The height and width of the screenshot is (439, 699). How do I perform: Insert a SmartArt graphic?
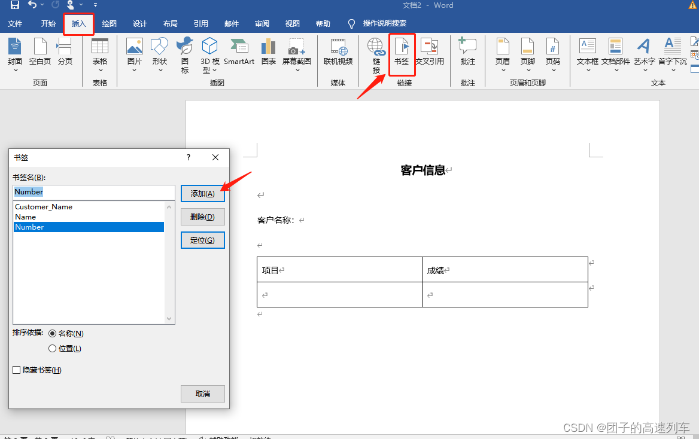click(x=239, y=52)
